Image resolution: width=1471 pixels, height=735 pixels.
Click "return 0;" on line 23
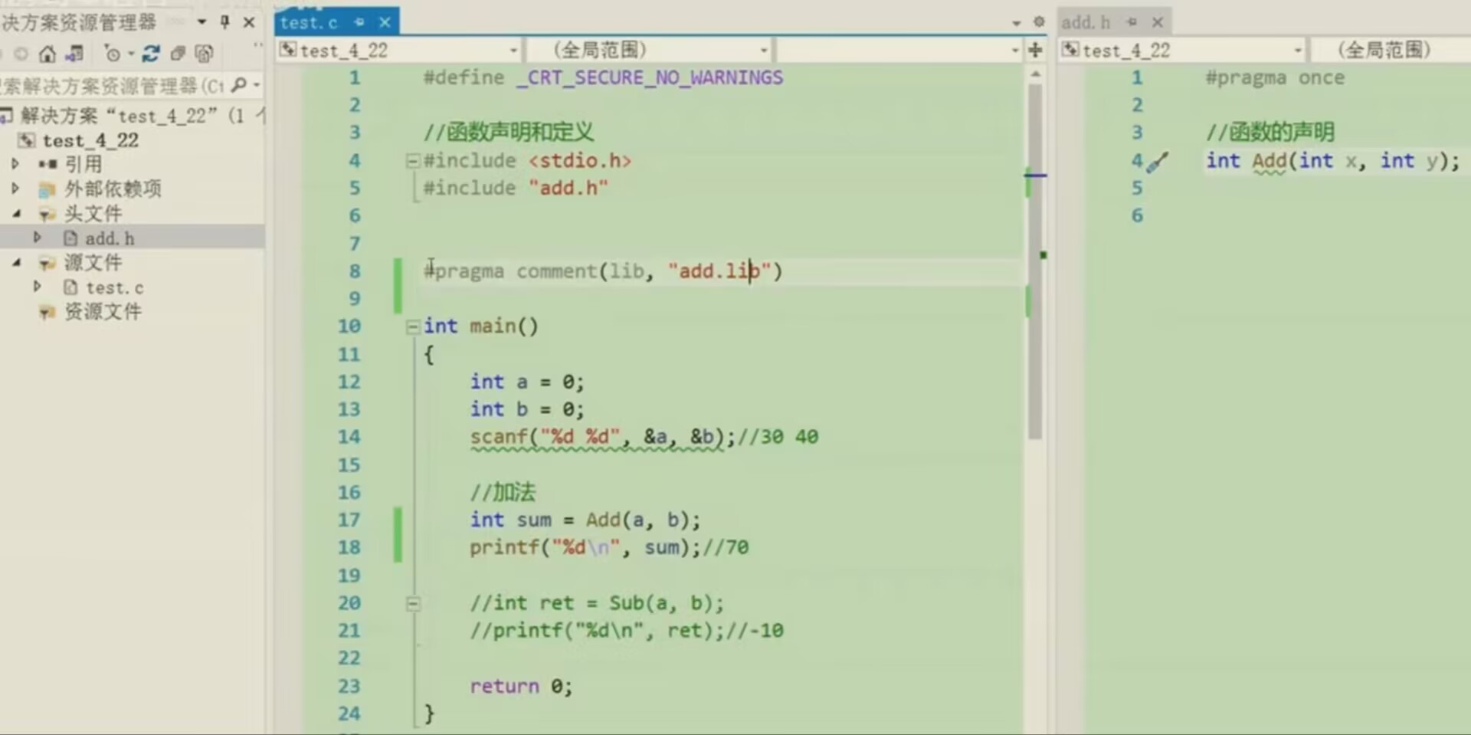click(x=521, y=687)
